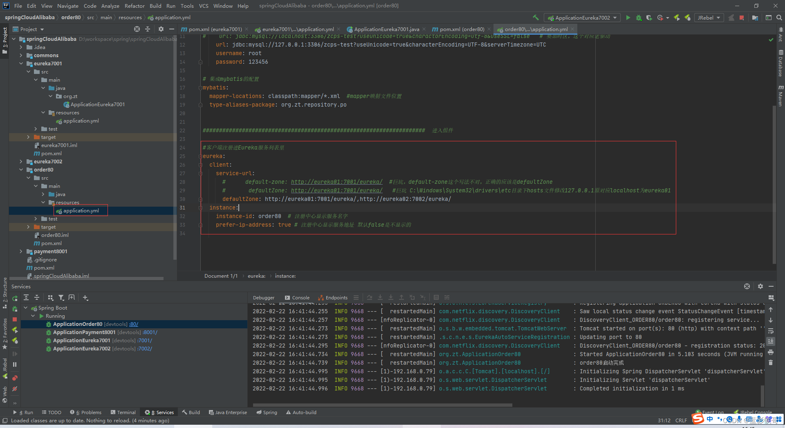
Task: Start debugging with the top toolbar bug icon
Action: pos(639,18)
